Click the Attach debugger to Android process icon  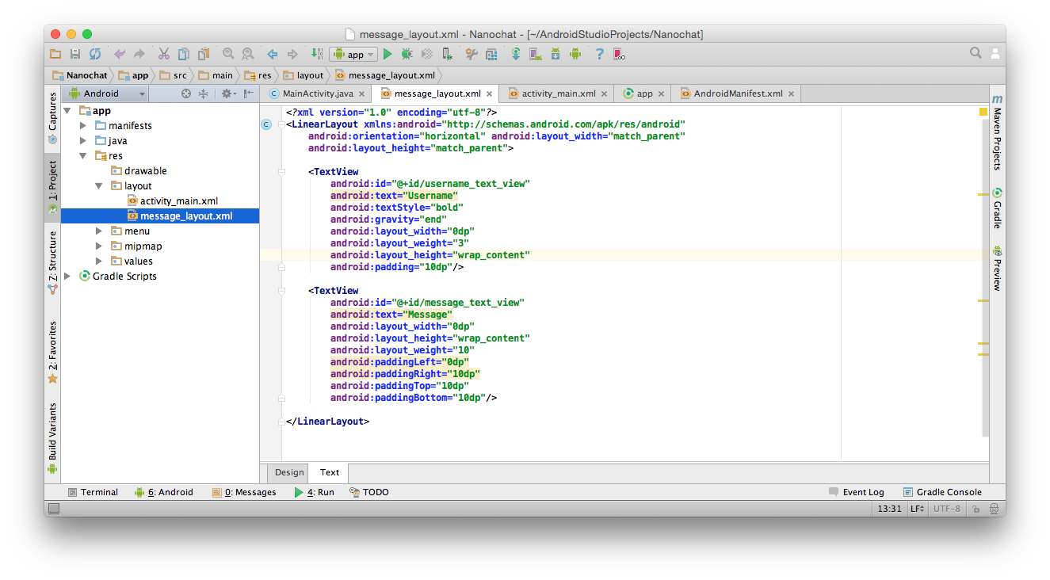coord(447,54)
